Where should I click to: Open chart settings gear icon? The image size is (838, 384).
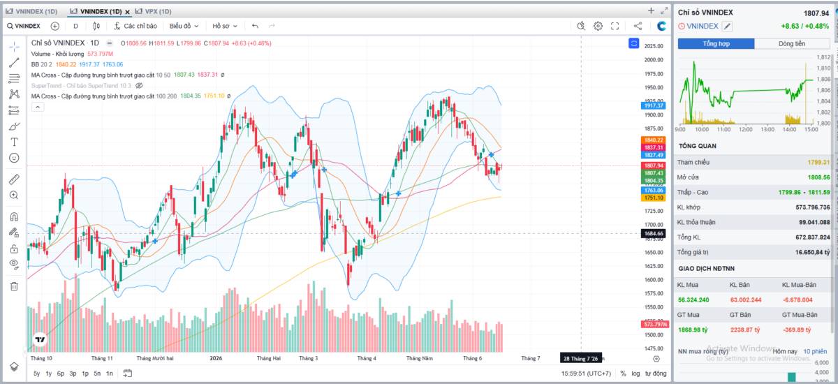(598, 26)
